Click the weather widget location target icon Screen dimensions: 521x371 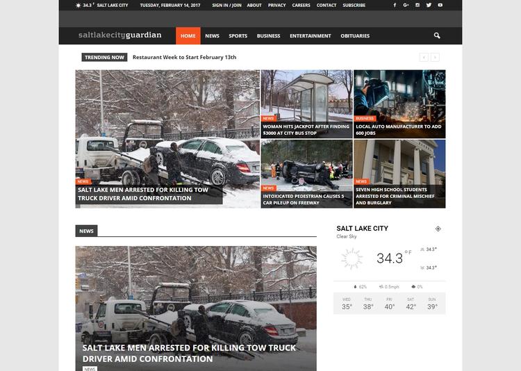click(x=438, y=229)
